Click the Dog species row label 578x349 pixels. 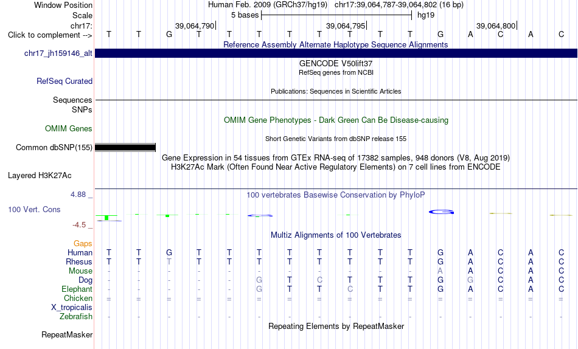[86, 280]
